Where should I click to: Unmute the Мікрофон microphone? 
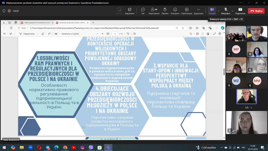coord(226,11)
